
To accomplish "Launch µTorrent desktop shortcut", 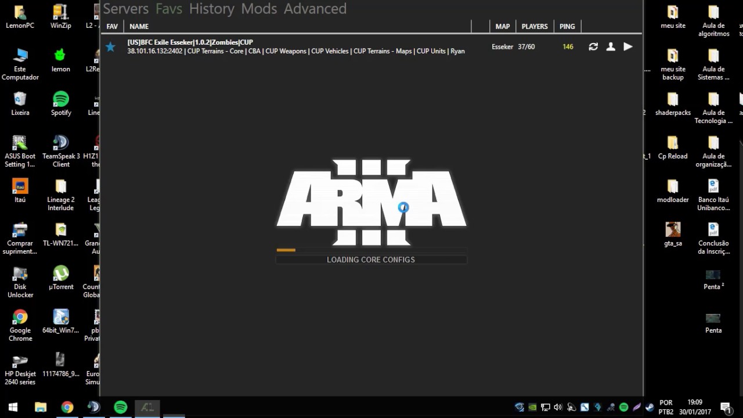I will click(x=61, y=278).
